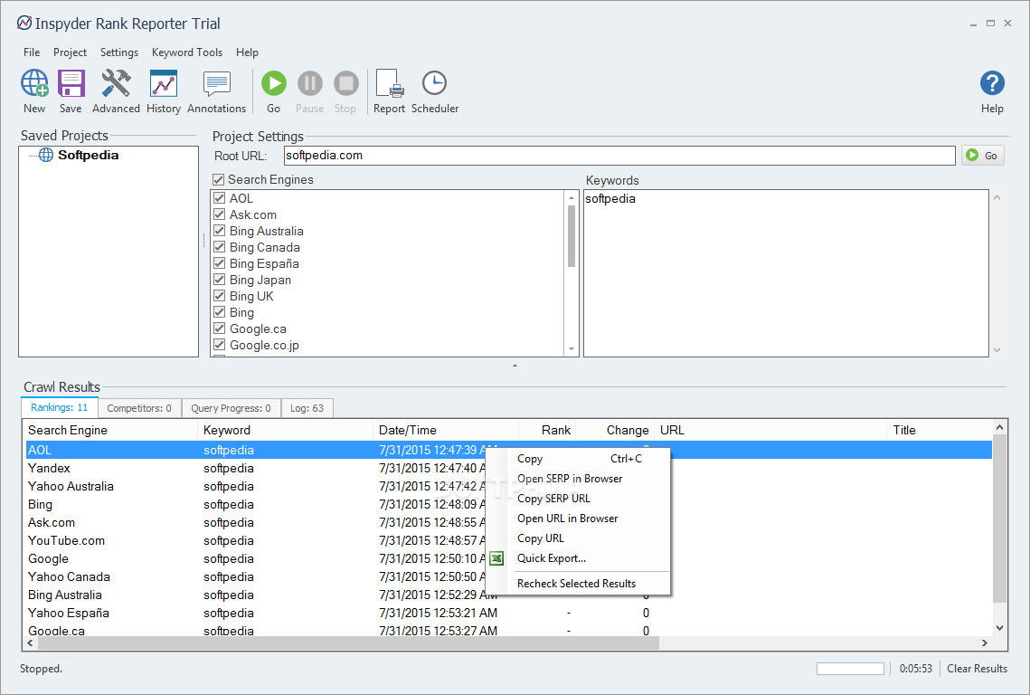Uncheck Bing Canada search engine
The height and width of the screenshot is (695, 1030).
tap(220, 247)
